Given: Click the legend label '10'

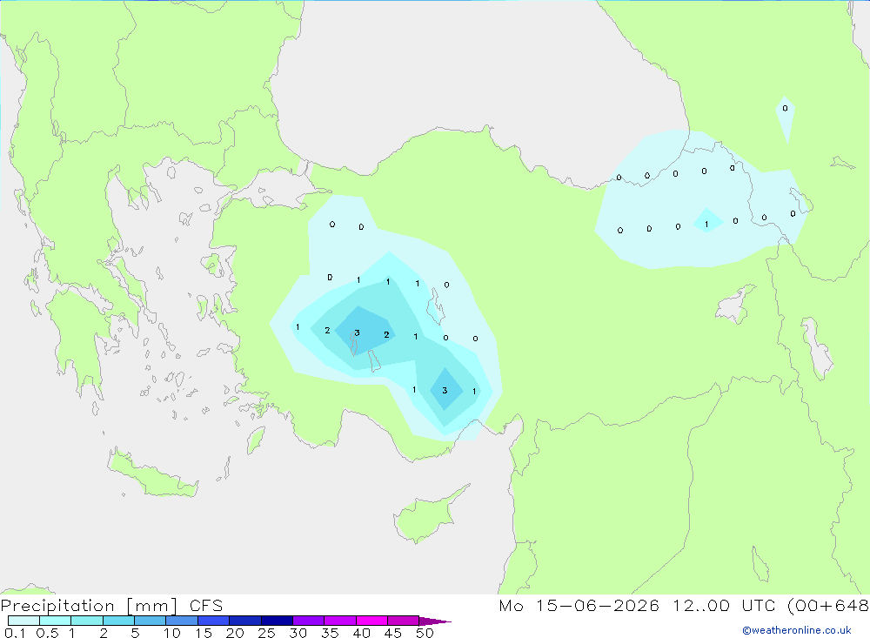Looking at the screenshot, I should (x=172, y=633).
